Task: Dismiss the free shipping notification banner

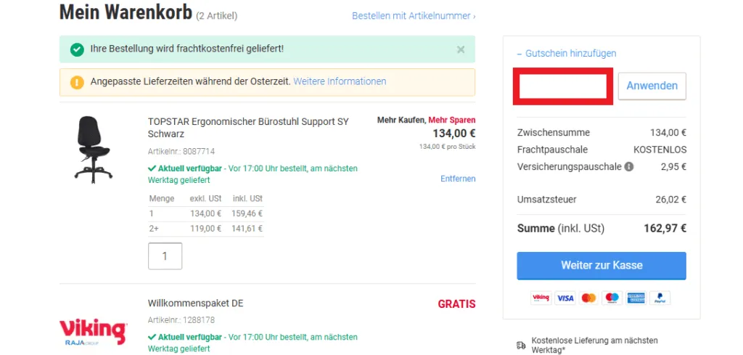Action: pos(461,49)
